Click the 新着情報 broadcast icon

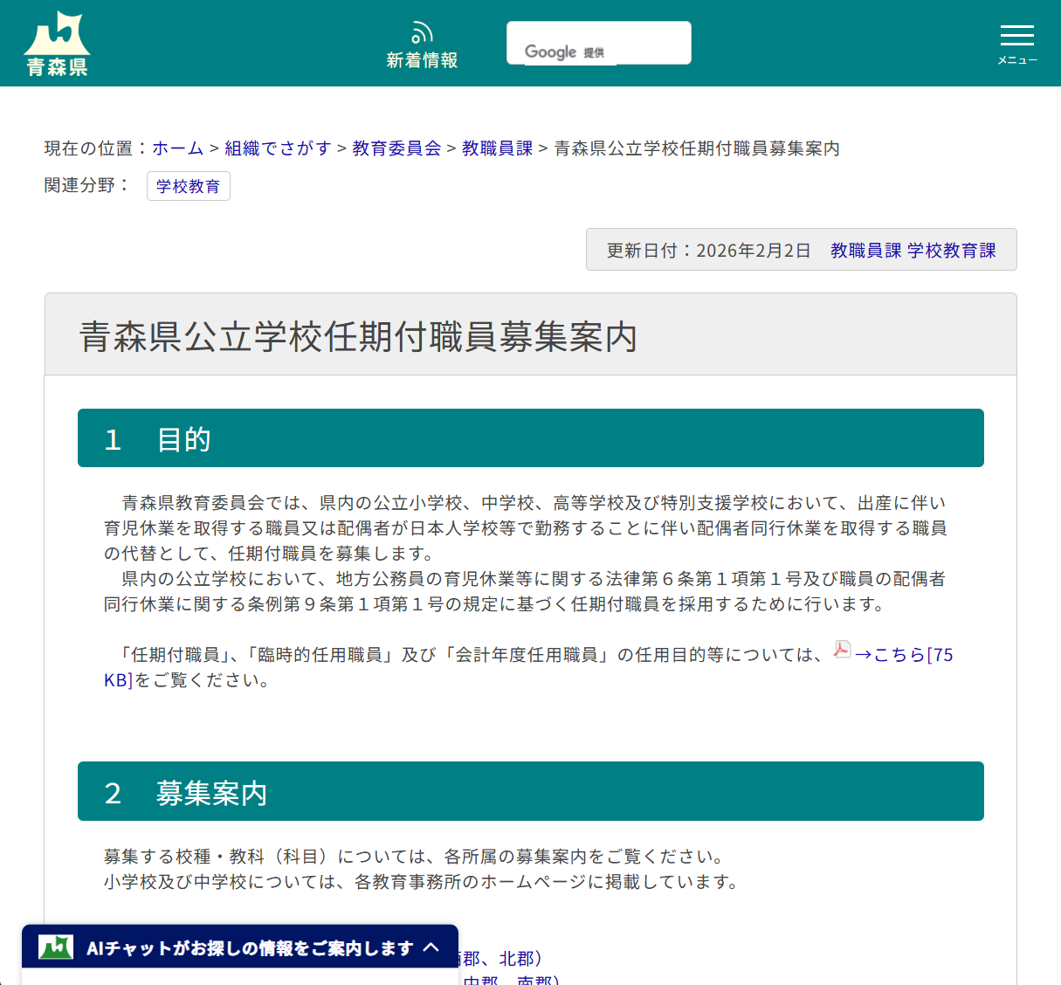tap(422, 30)
